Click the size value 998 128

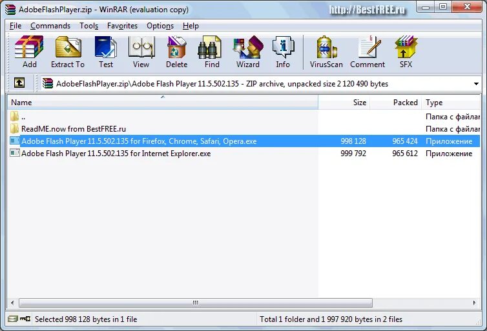pos(353,141)
